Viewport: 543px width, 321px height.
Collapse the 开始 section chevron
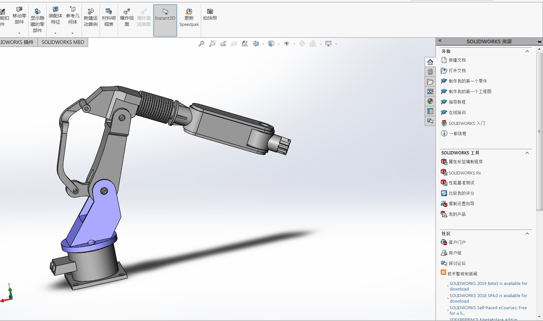527,51
